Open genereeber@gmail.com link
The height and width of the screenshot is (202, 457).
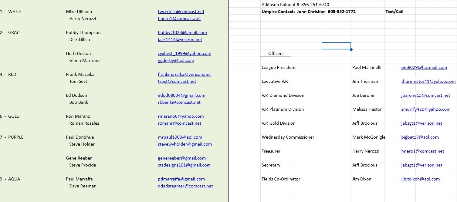(182, 158)
